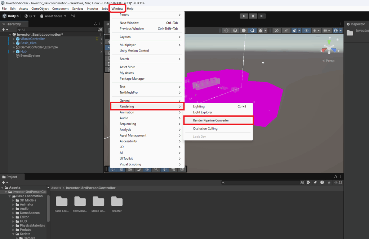Select the DemoScenes folder in Project tree
369x239 pixels.
tap(30, 213)
